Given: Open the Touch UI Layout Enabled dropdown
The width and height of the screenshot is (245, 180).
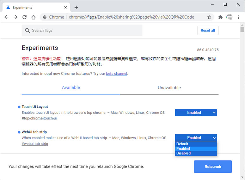Looking at the screenshot, I should (196, 112).
